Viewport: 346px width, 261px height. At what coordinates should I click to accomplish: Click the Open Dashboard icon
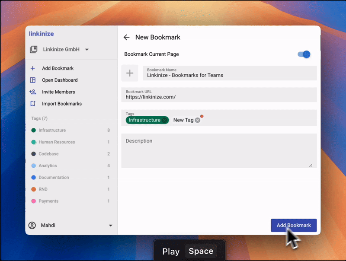(x=33, y=80)
